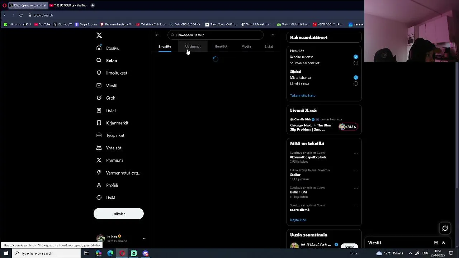The image size is (459, 258).
Task: Open mikke account avatar
Action: 100,239
